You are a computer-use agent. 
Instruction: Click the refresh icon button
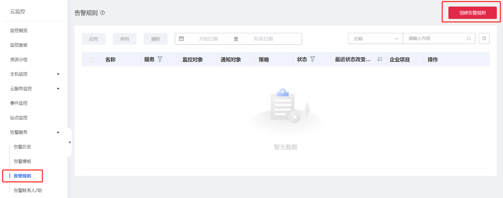point(484,39)
